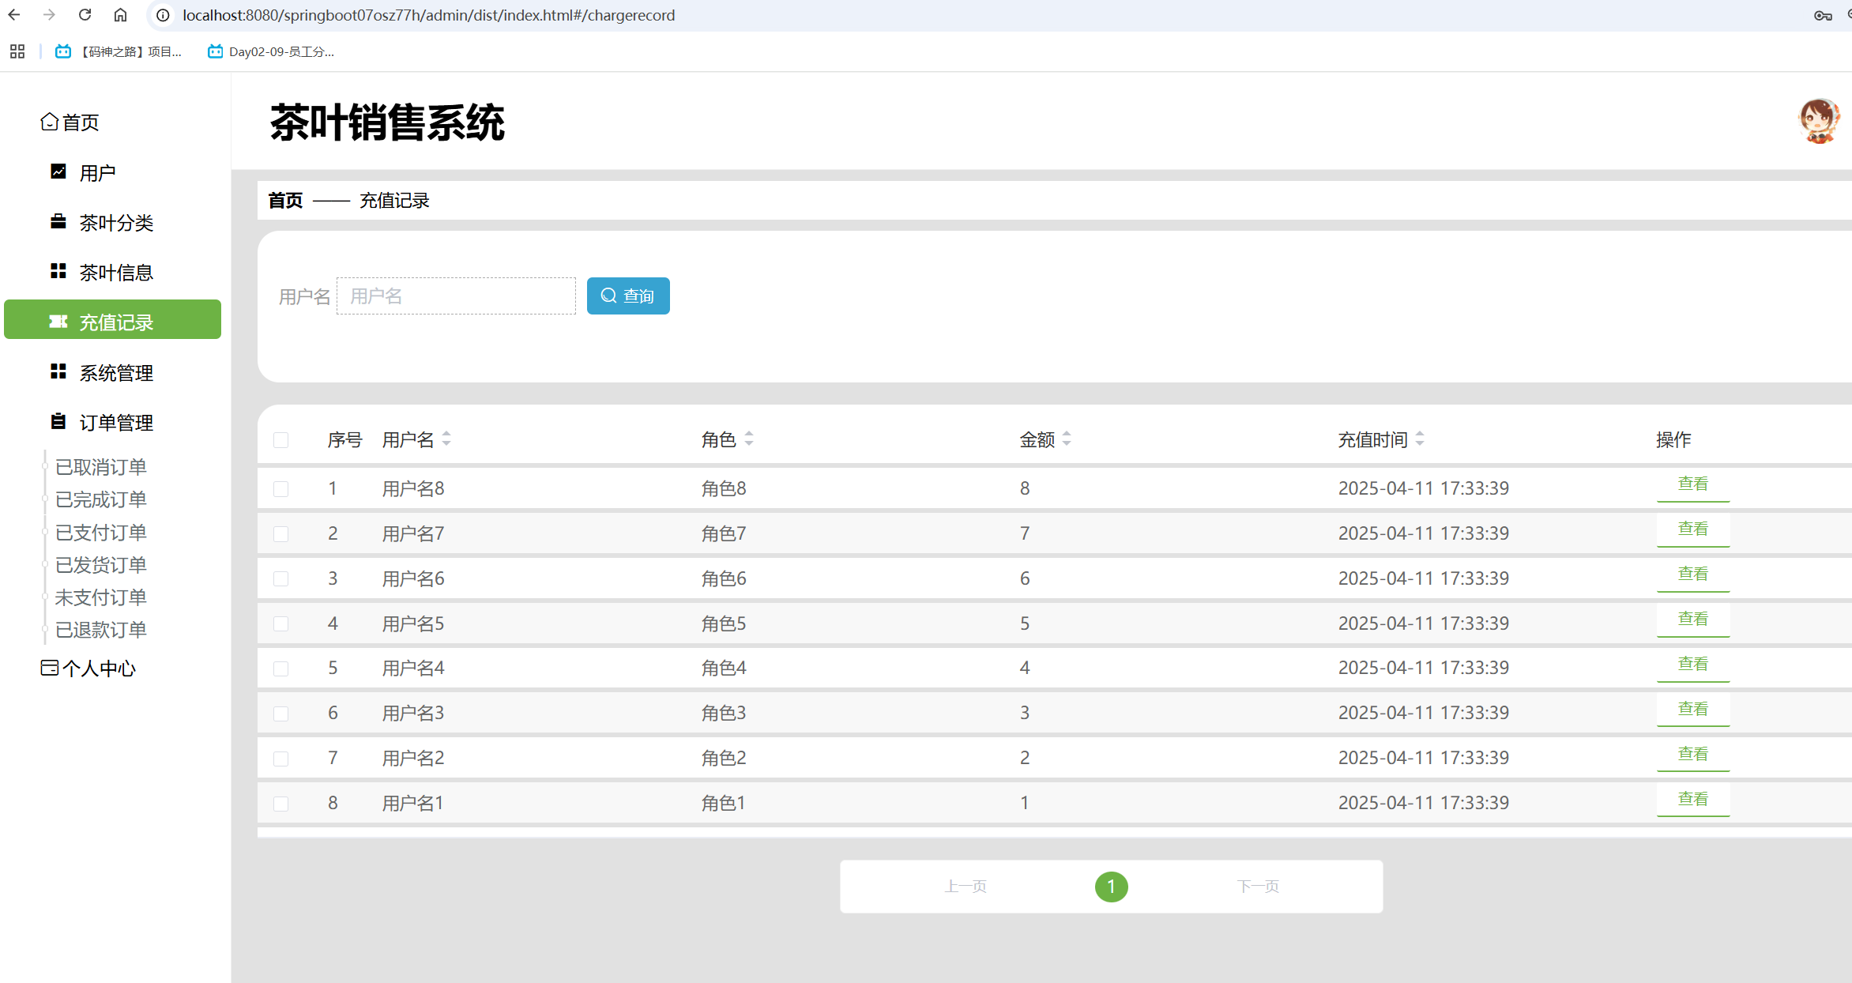
Task: Open 系统管理 menu in sidebar
Action: (115, 372)
